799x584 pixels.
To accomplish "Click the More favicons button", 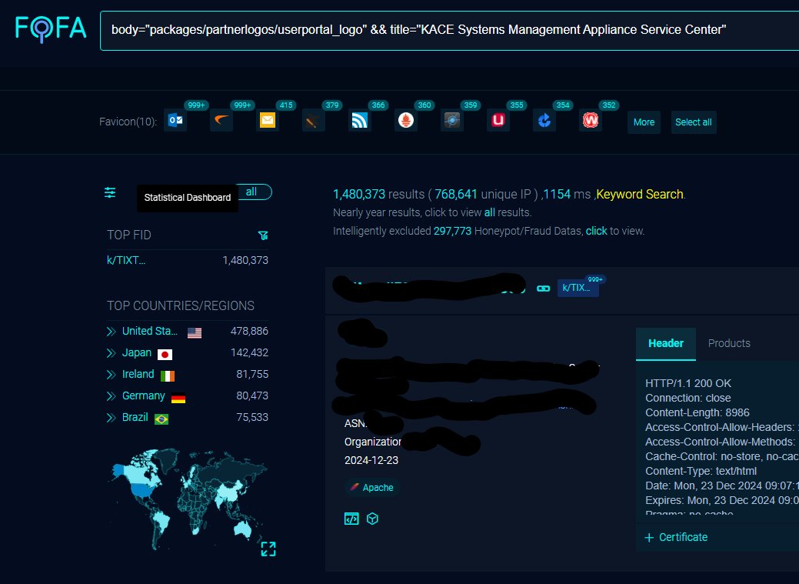I will (x=644, y=122).
